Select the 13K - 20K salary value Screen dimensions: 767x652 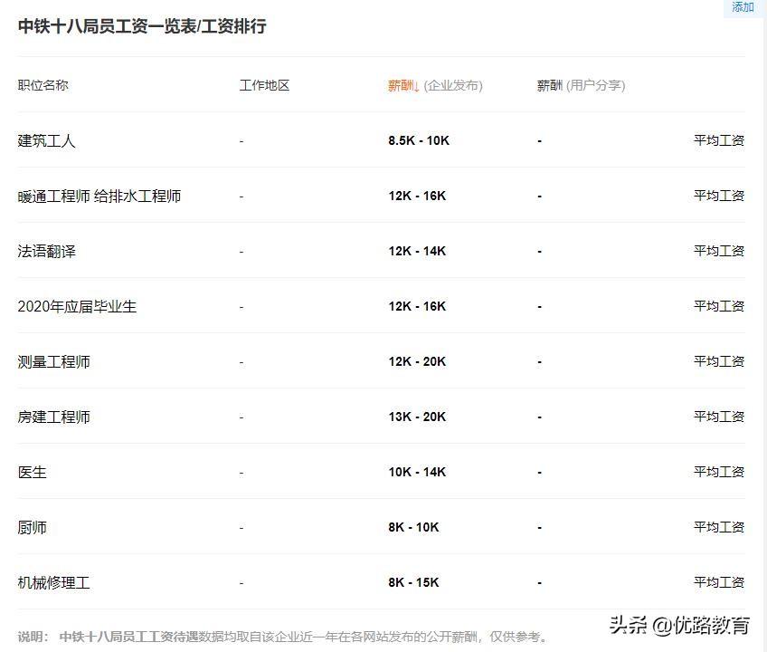tap(417, 417)
